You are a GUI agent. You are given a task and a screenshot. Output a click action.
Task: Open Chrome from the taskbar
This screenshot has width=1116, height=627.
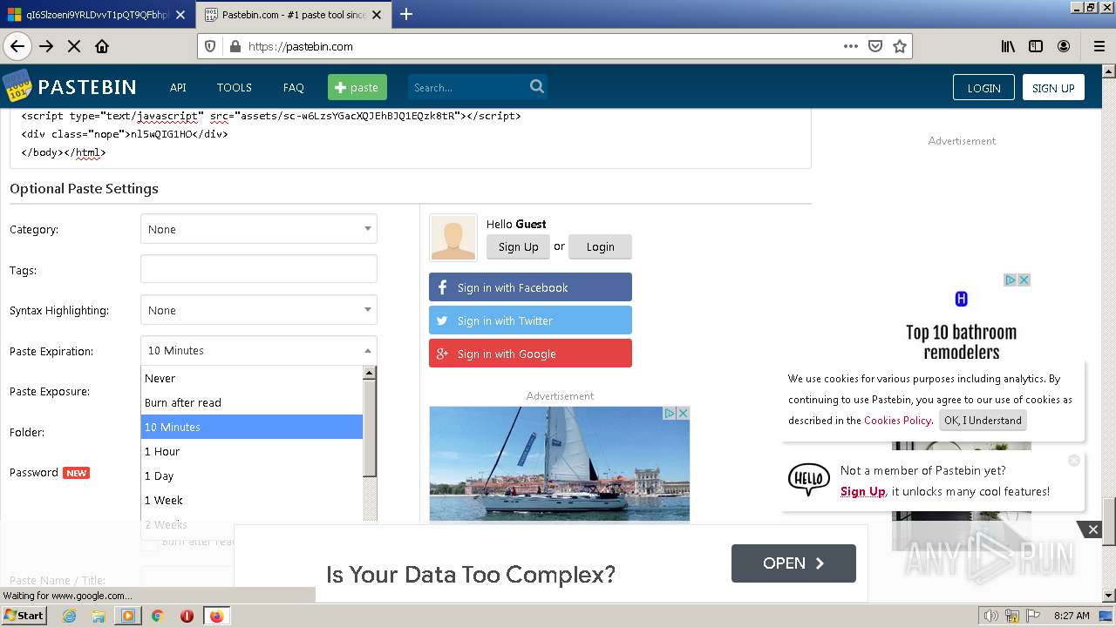tap(157, 616)
